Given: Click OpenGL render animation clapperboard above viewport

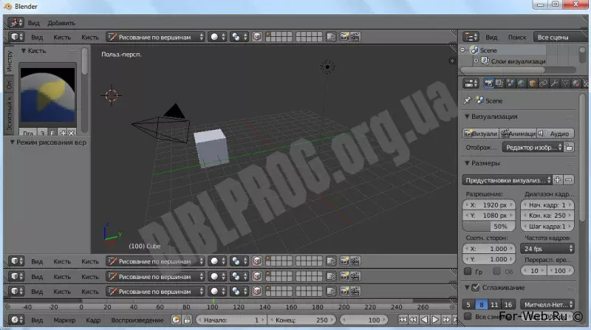Looking at the screenshot, I should pyautogui.click(x=355, y=37).
